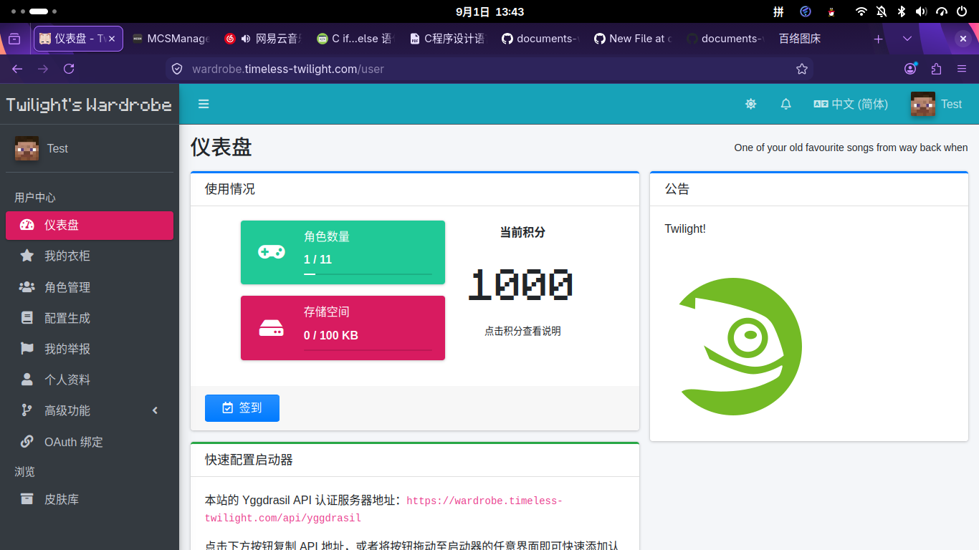Open the browser application menu
This screenshot has height=550, width=979.
pyautogui.click(x=962, y=69)
